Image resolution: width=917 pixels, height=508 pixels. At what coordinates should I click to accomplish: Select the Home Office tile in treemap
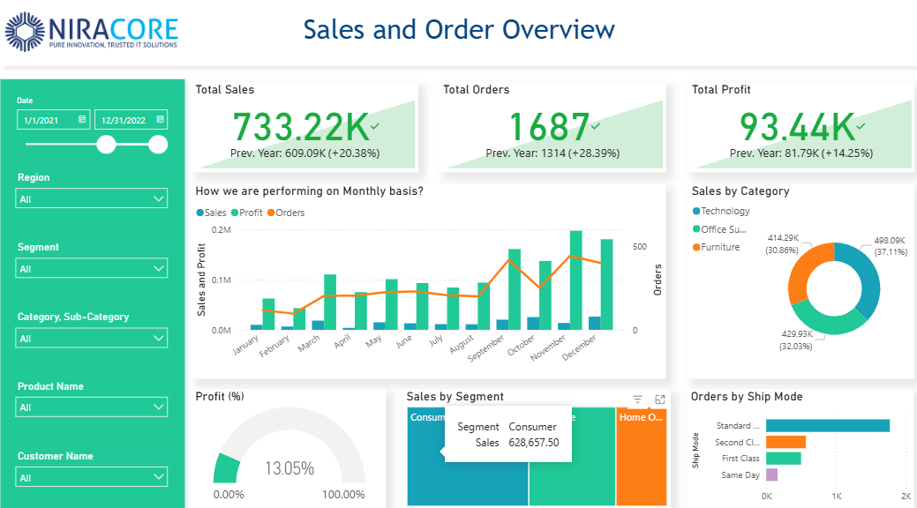(642, 457)
